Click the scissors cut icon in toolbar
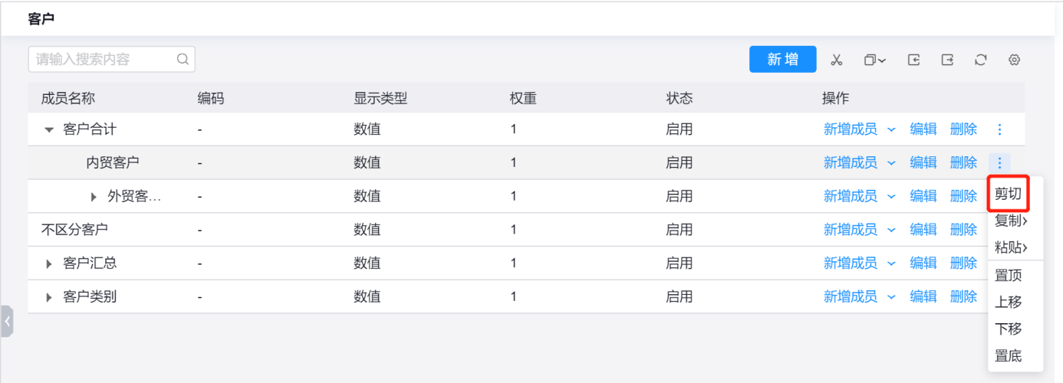This screenshot has width=1063, height=383. coord(837,60)
